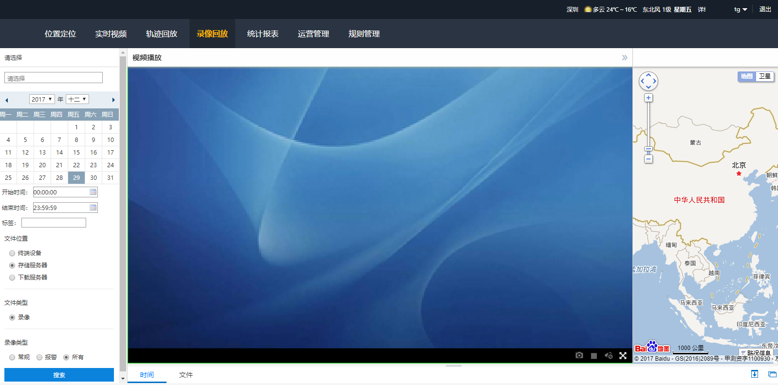This screenshot has height=385, width=778.
Task: Switch to the 时间 tab
Action: (x=147, y=375)
